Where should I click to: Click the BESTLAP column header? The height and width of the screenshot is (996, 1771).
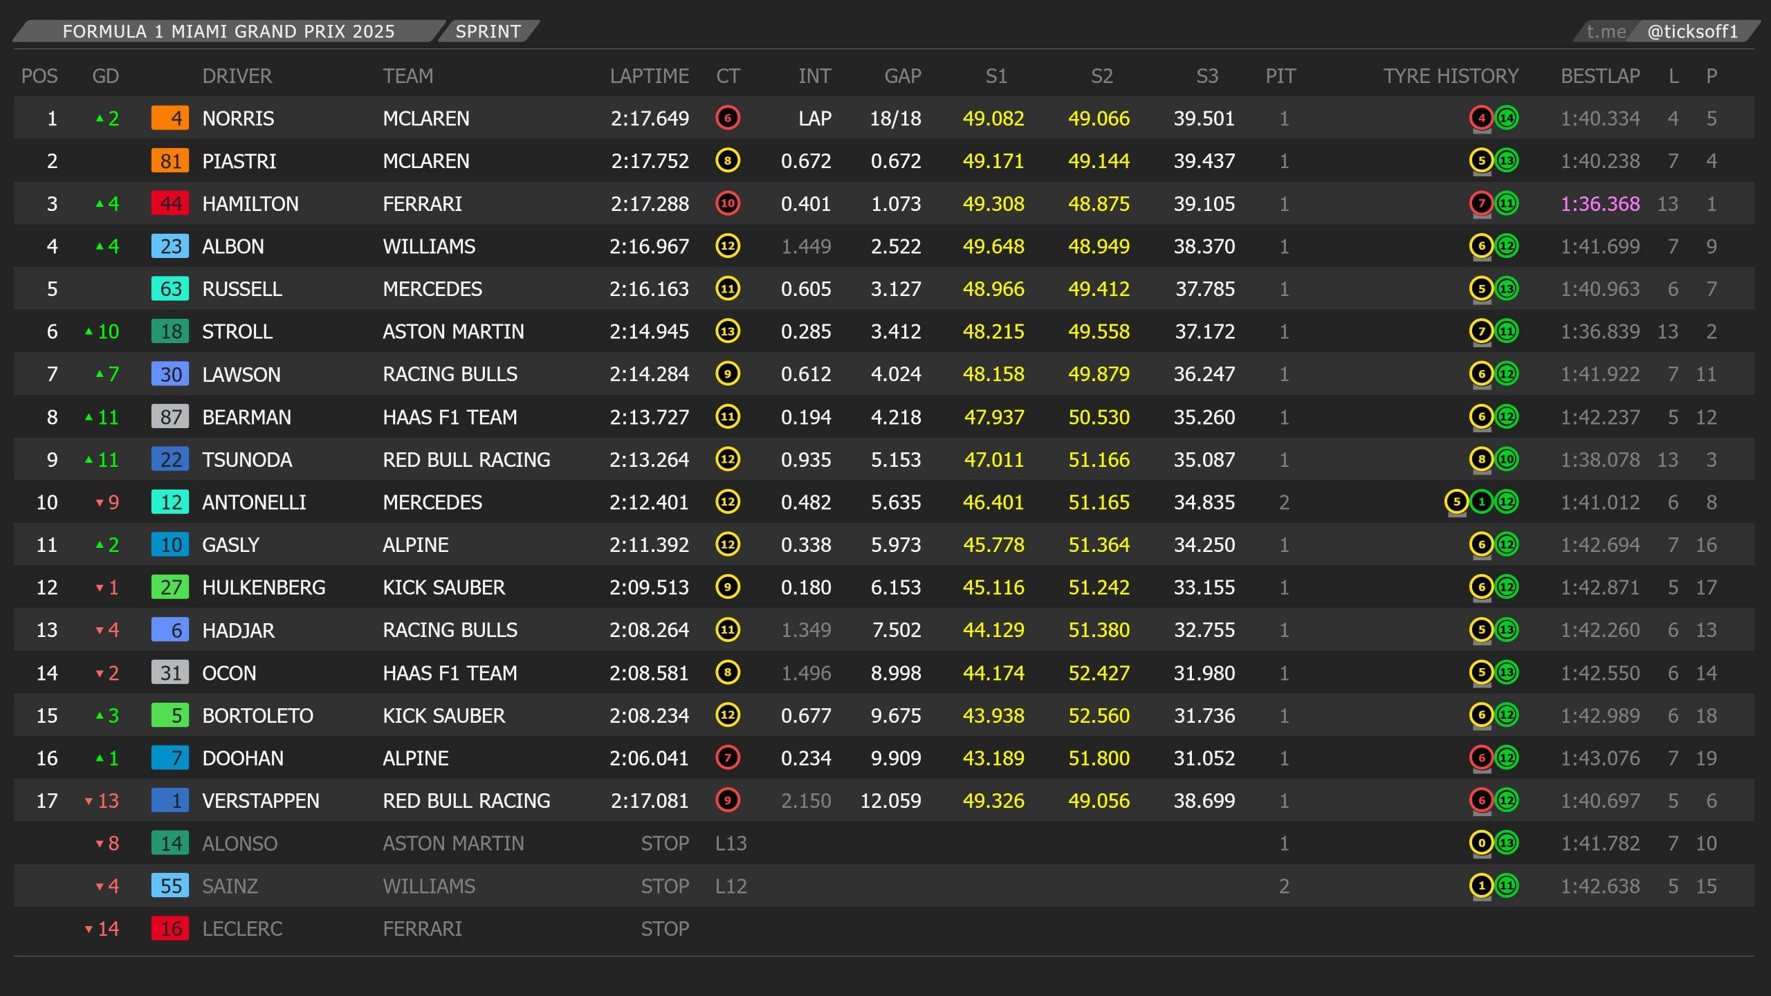(x=1600, y=75)
